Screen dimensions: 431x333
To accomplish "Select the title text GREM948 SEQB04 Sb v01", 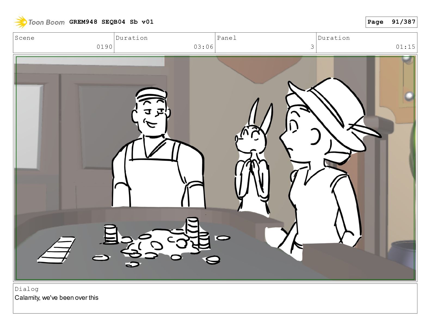I will coord(111,22).
